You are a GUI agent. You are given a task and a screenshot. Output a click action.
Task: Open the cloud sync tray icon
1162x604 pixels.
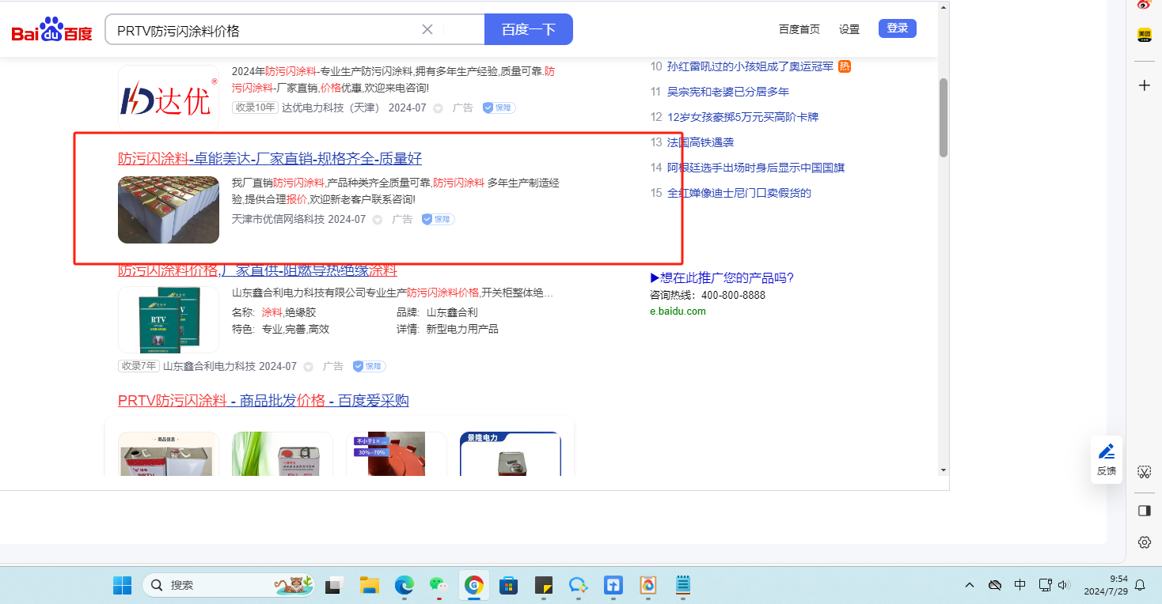(995, 585)
